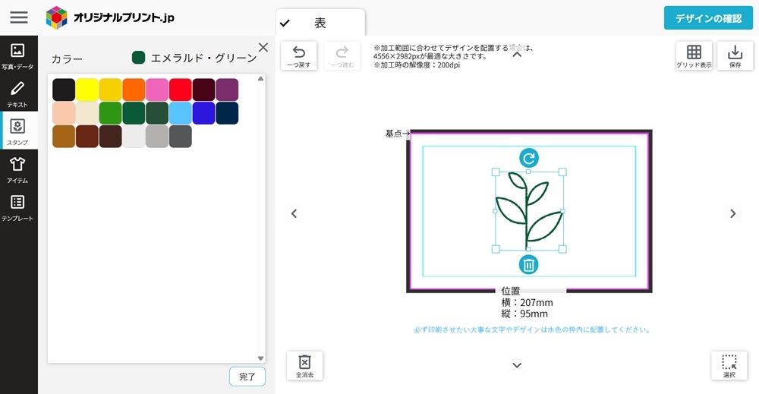
Task: Click the ※加工時の解像度：200dpi note
Action: 416,65
